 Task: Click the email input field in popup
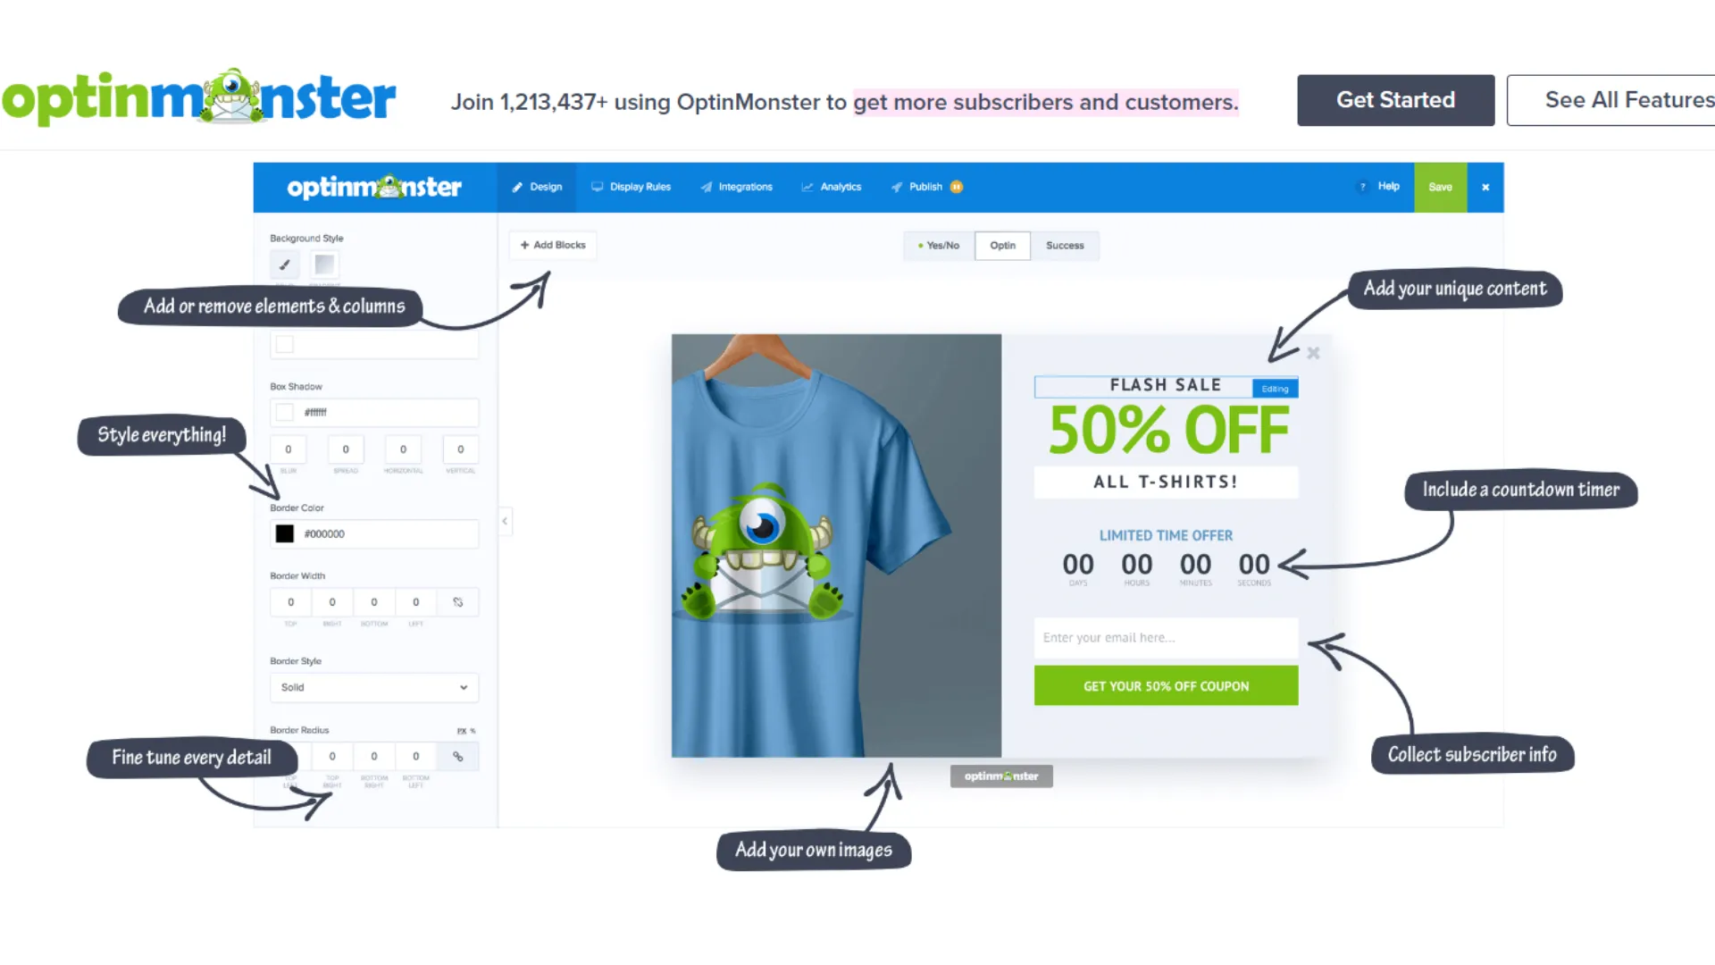pyautogui.click(x=1166, y=637)
